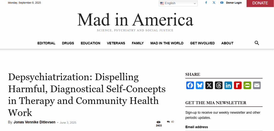
Task: Share article on Facebook
Action: coord(190,85)
